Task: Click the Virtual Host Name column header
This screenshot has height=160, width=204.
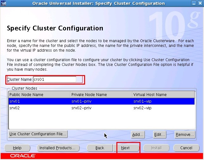Action: [x=164, y=95]
